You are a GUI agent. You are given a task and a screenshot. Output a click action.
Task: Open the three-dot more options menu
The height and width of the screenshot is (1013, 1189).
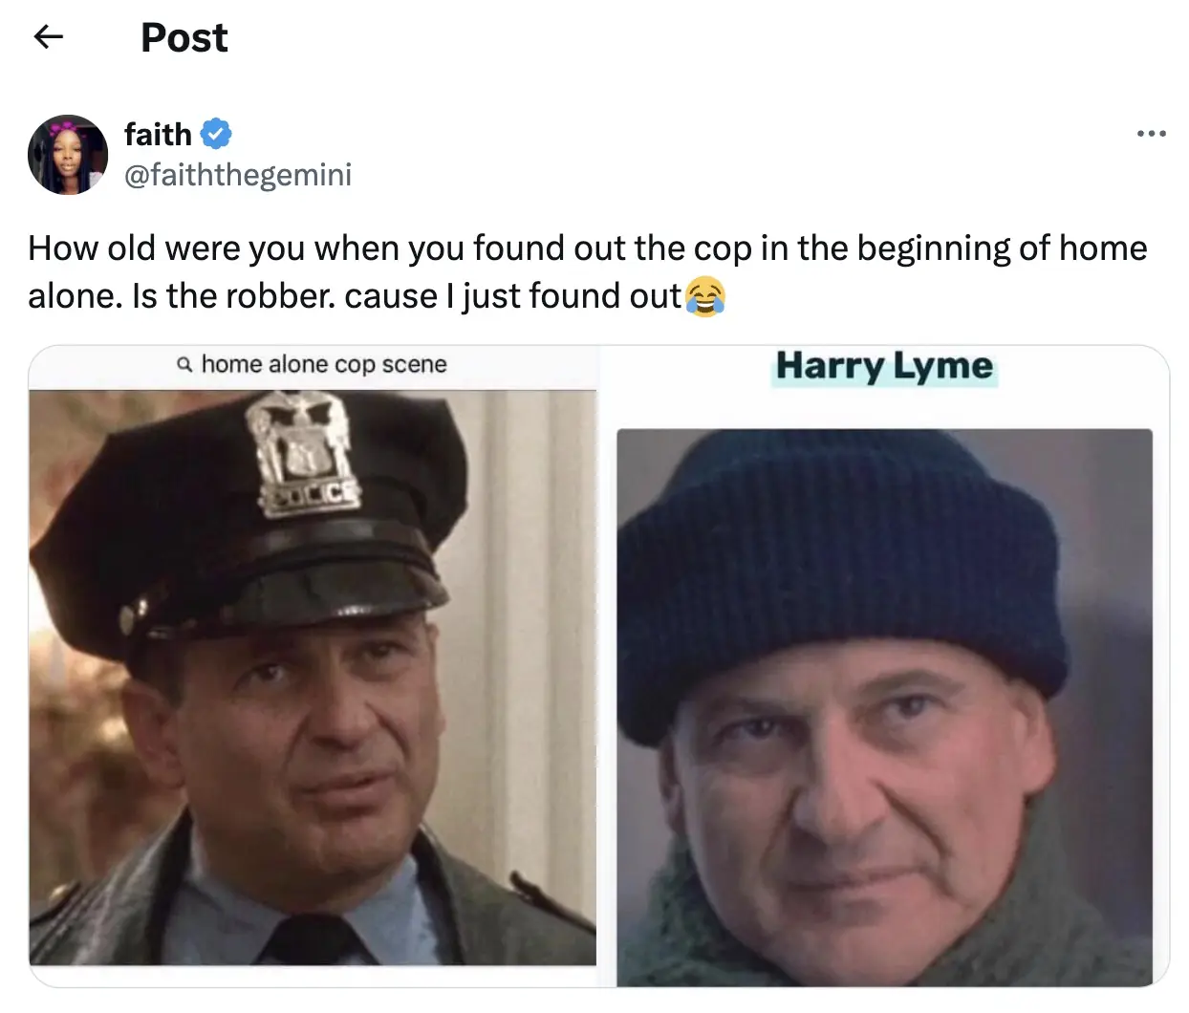coord(1151,134)
